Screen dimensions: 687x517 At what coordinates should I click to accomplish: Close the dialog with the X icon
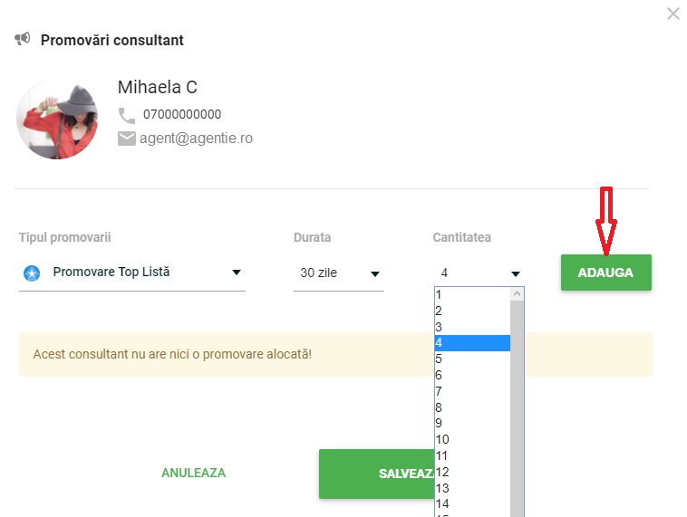[673, 14]
